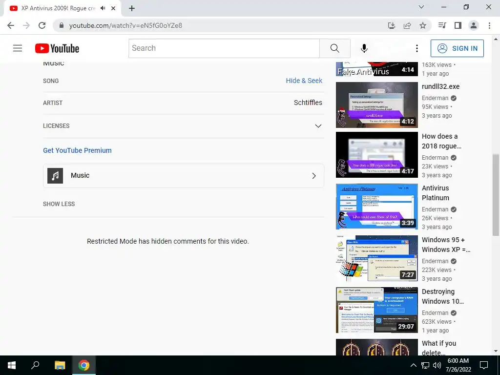Image resolution: width=500 pixels, height=375 pixels.
Task: Reload the page
Action: click(x=42, y=25)
